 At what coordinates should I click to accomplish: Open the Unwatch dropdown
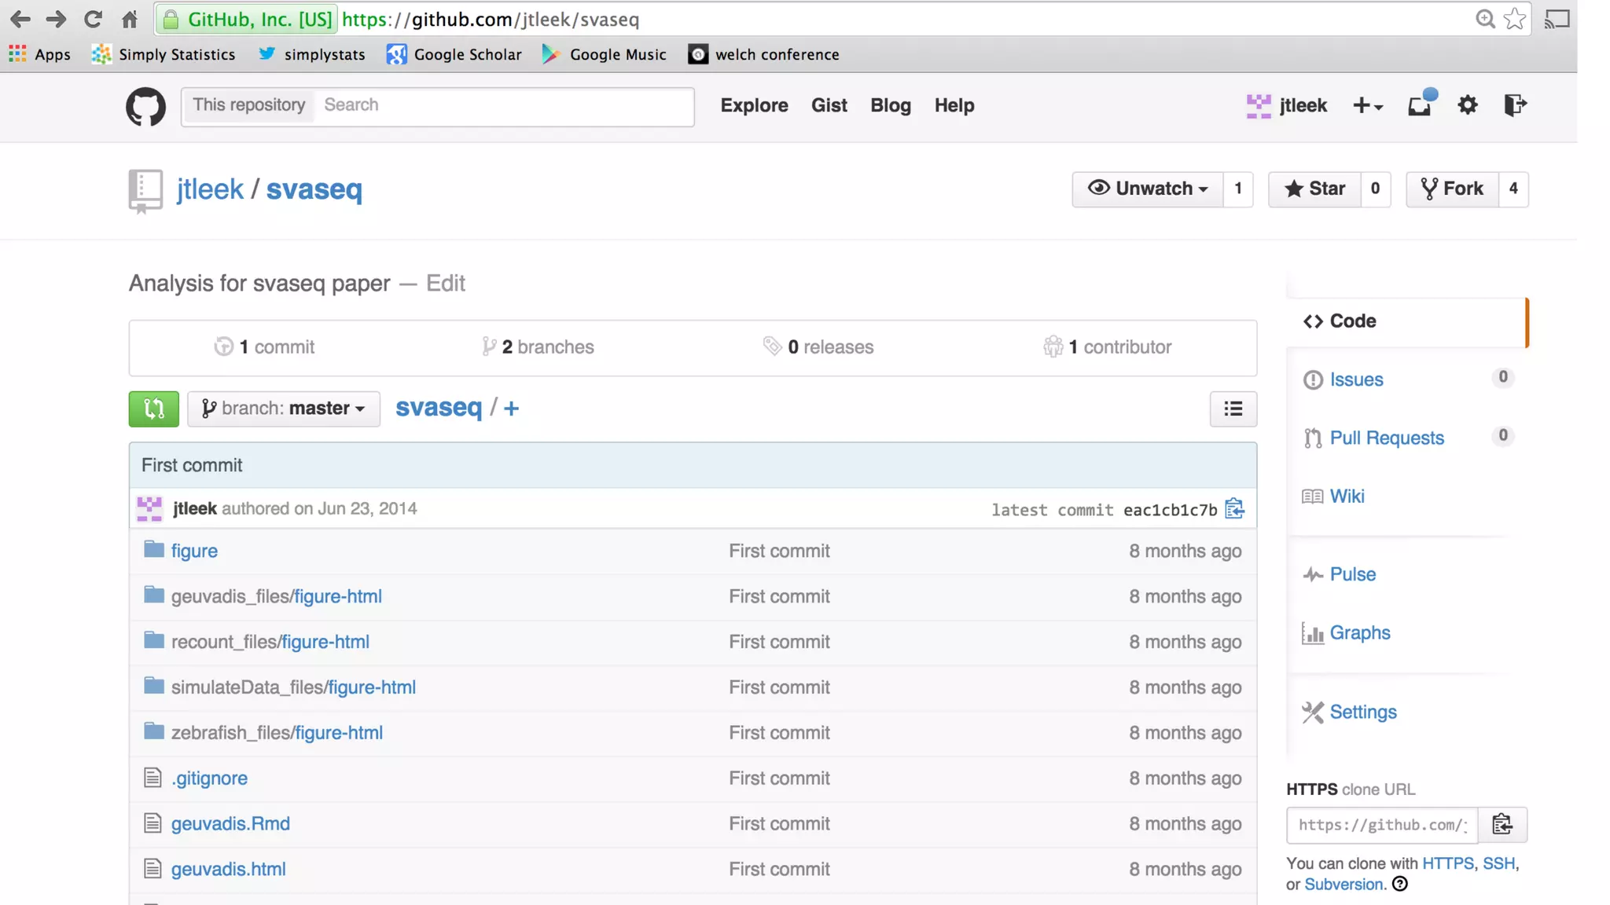[1148, 189]
